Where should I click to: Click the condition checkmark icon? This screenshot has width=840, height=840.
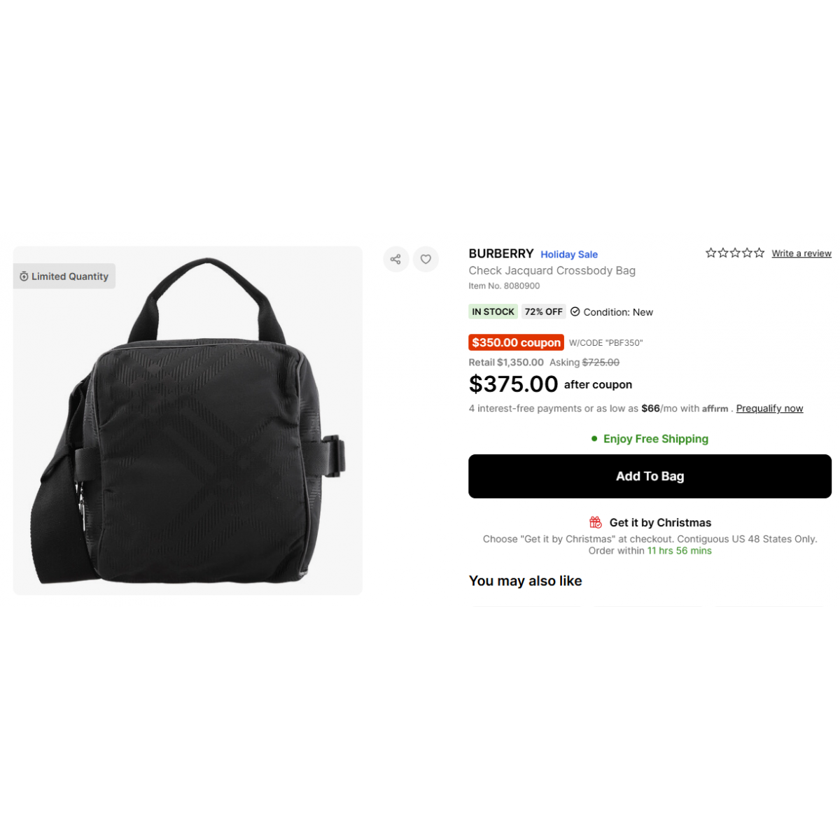click(x=575, y=311)
